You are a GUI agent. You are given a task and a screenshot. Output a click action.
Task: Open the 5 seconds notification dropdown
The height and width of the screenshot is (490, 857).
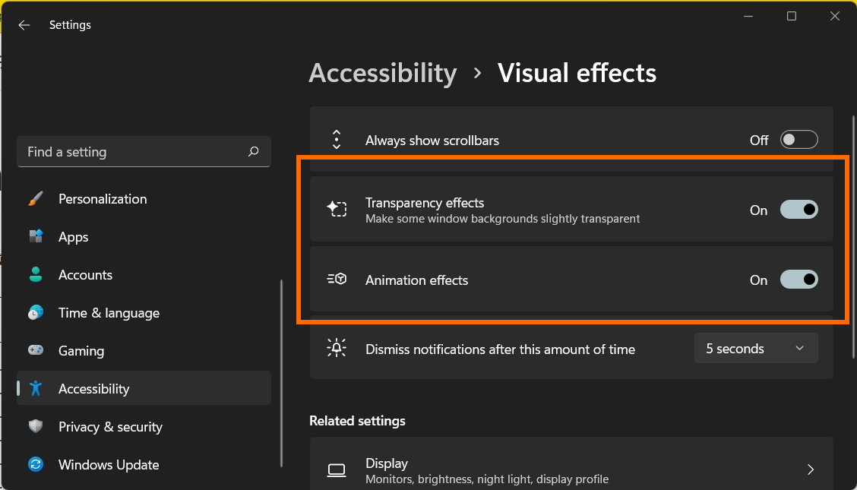[756, 349]
